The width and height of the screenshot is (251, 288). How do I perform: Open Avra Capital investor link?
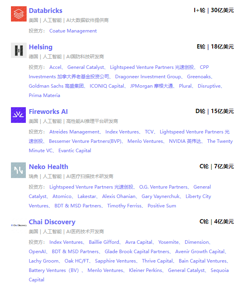pyautogui.click(x=139, y=242)
